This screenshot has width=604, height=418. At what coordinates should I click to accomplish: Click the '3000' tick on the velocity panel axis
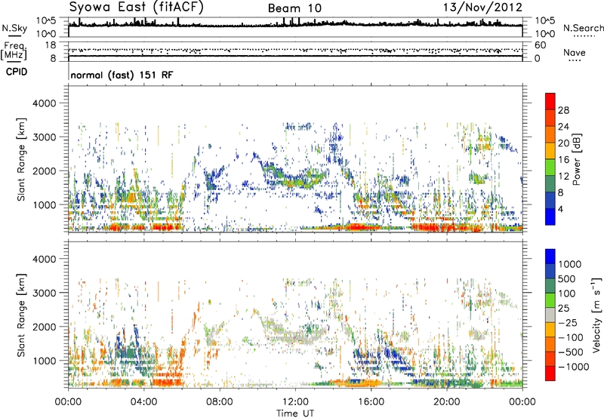45,293
